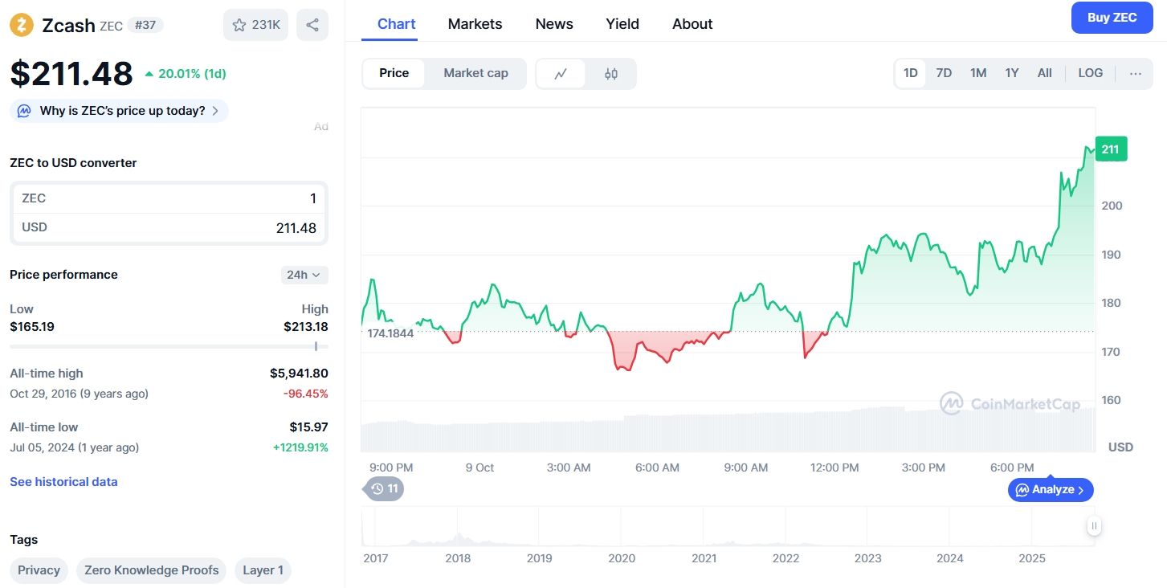Open the 24h price performance dropdown

pyautogui.click(x=304, y=275)
